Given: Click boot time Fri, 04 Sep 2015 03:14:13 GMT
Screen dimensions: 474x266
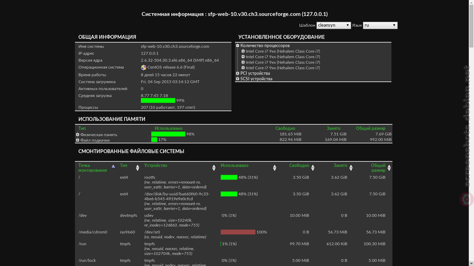Looking at the screenshot, I should tap(170, 82).
